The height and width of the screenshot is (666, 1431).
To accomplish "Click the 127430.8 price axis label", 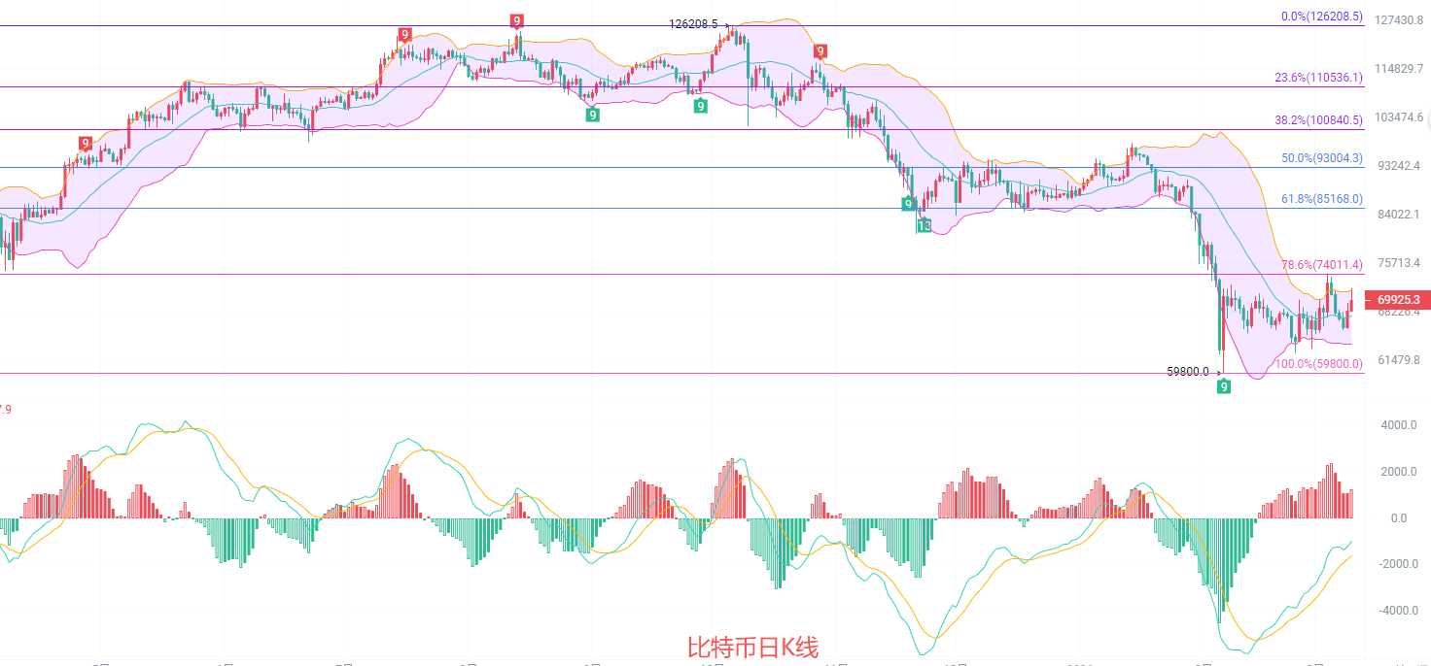I will coord(1400,20).
